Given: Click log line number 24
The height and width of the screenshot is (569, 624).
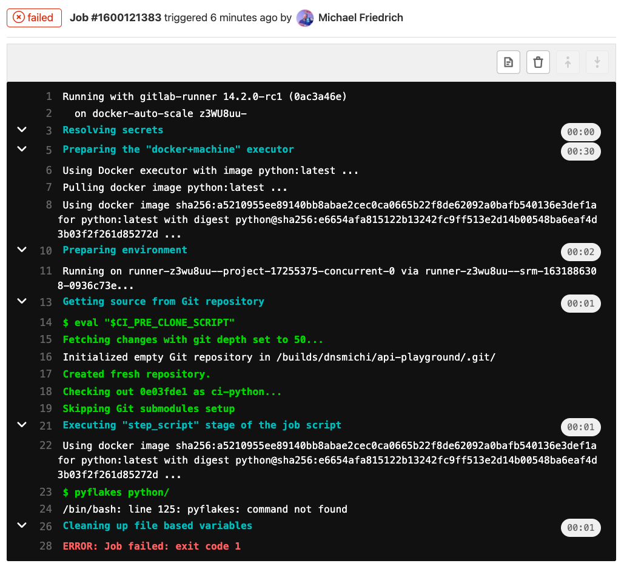Looking at the screenshot, I should click(45, 509).
